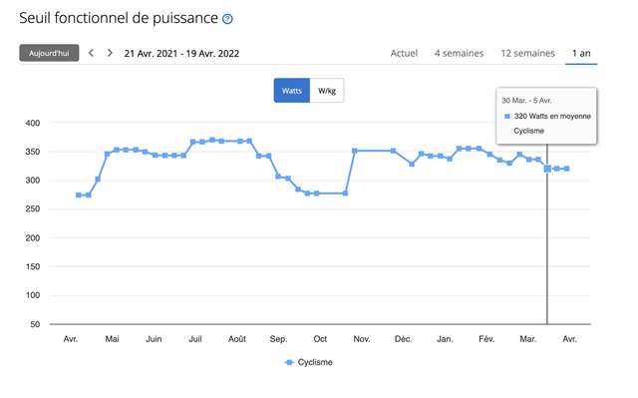638x398 pixels.
Task: Click the Cyclisme legend marker icon
Action: click(x=289, y=362)
